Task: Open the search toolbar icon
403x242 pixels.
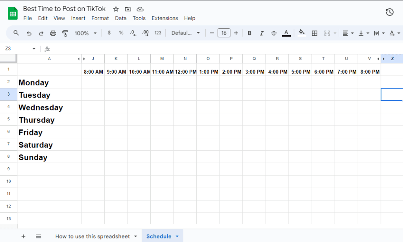Action: [x=16, y=33]
